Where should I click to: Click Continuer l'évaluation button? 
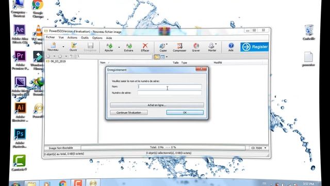coord(129,113)
